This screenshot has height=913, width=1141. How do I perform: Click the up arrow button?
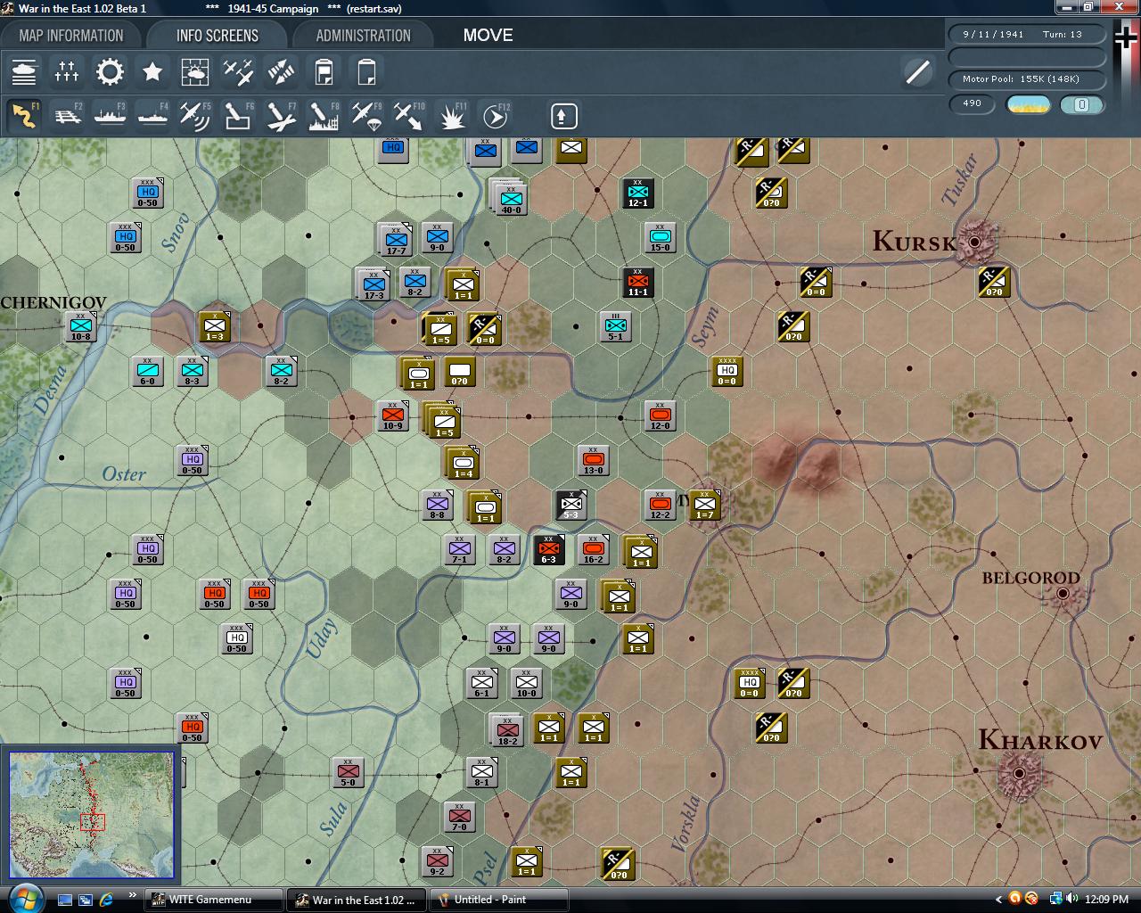(x=564, y=116)
